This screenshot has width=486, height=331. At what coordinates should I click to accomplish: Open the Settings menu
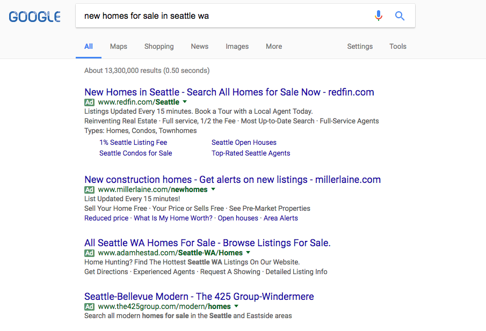(360, 47)
